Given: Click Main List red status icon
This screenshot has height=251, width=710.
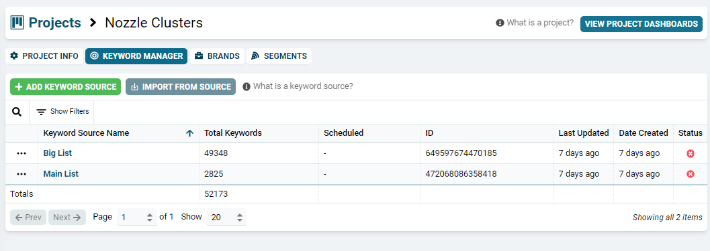Looking at the screenshot, I should click(691, 174).
